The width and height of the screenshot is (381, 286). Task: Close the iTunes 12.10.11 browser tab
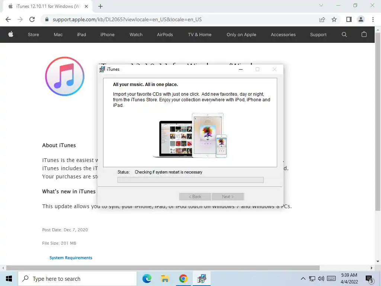[86, 6]
